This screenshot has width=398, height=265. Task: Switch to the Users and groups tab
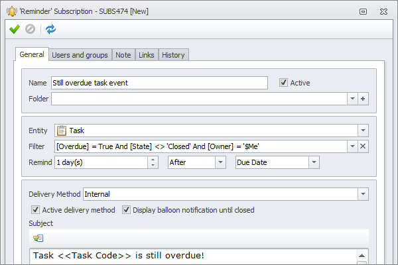pyautogui.click(x=80, y=55)
